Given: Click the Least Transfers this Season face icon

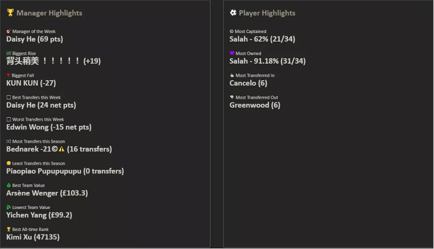Looking at the screenshot, I should [x=9, y=163].
